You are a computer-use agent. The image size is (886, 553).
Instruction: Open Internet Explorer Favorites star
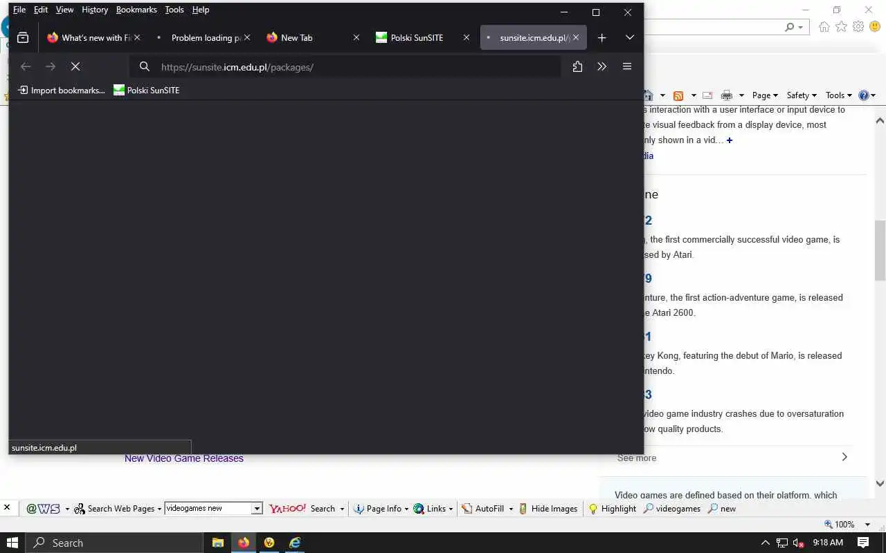pyautogui.click(x=841, y=26)
